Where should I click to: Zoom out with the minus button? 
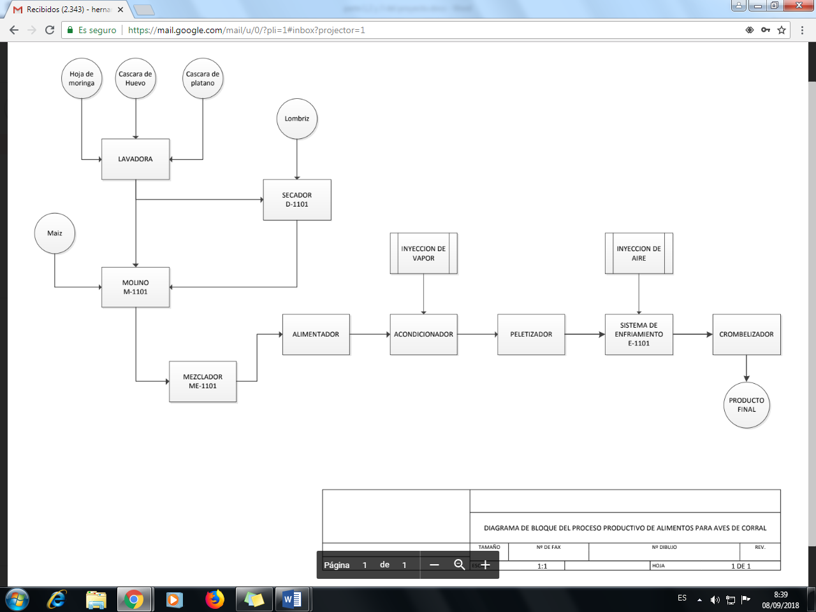point(434,565)
